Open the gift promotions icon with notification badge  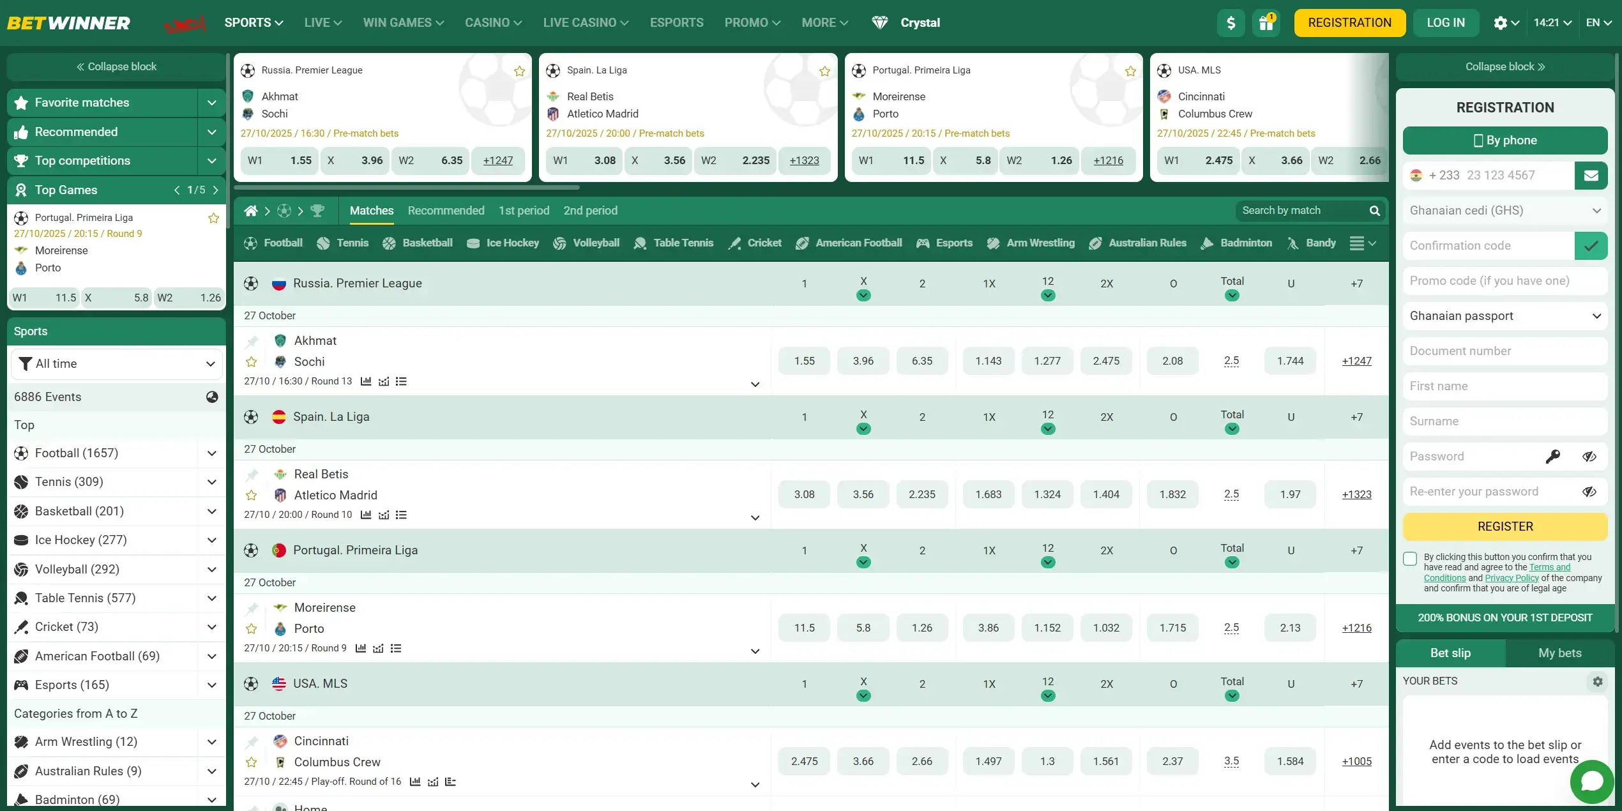[1266, 22]
